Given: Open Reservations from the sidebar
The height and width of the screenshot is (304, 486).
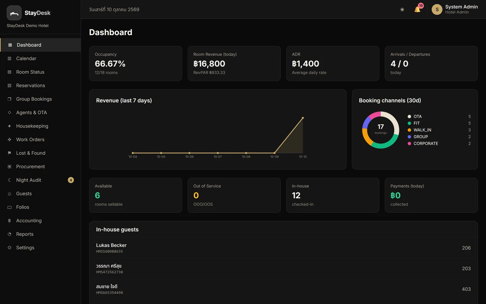Looking at the screenshot, I should click(40, 85).
